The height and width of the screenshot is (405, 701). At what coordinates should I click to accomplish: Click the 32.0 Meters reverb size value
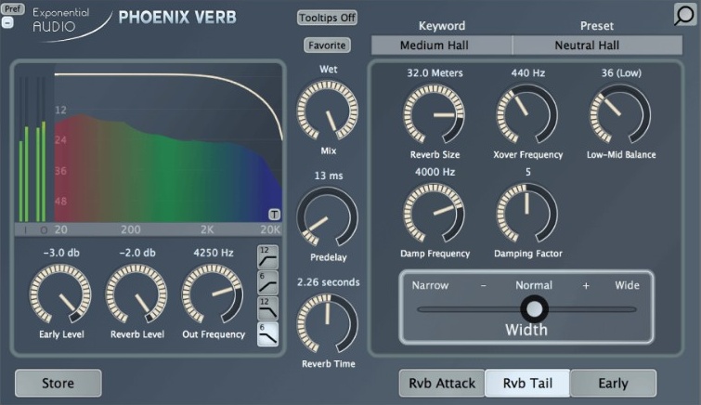(x=435, y=73)
